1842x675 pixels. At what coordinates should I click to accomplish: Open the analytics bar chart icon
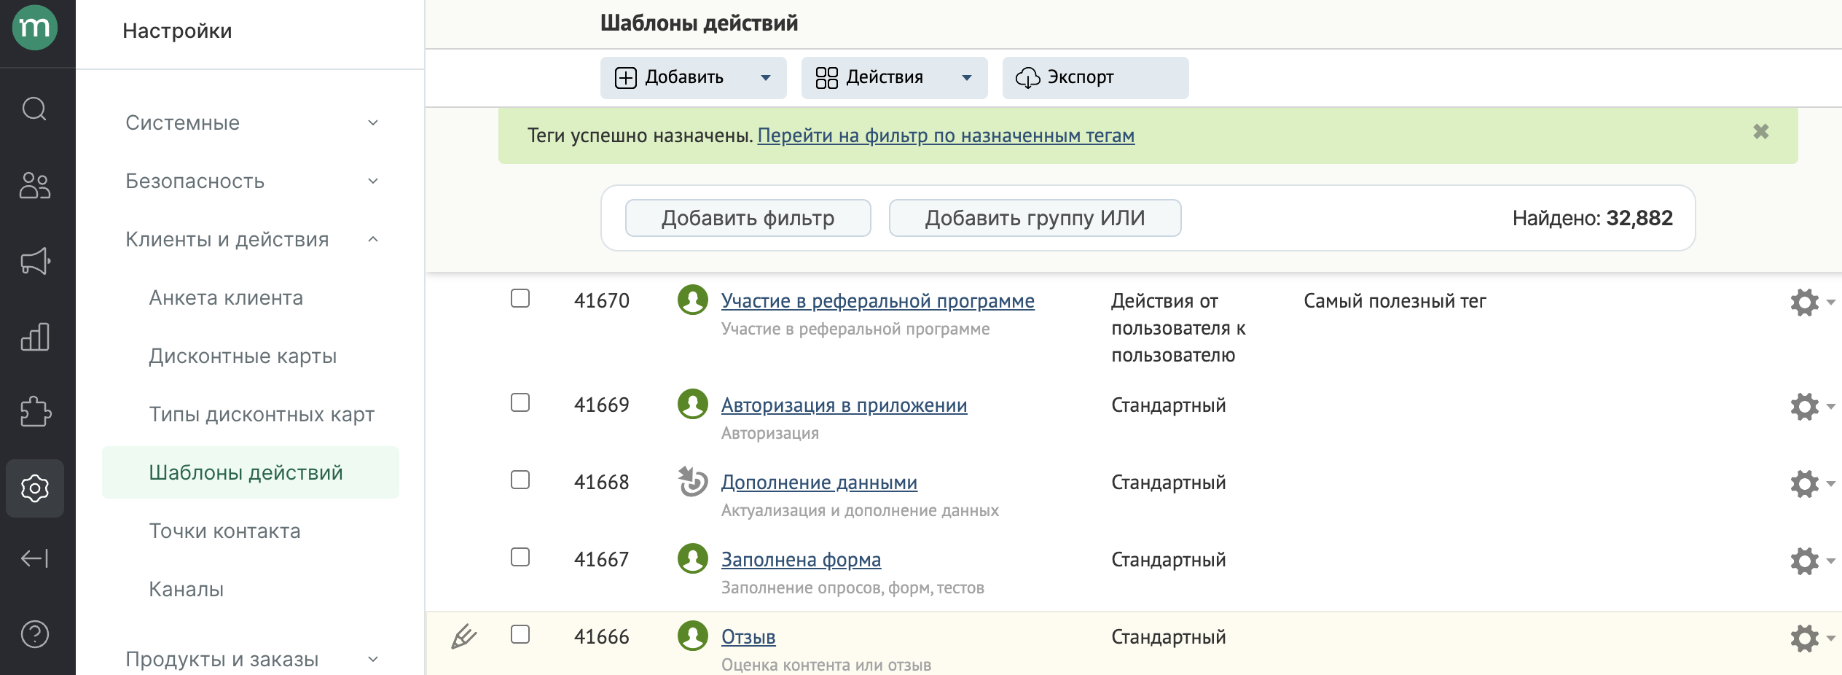[x=35, y=337]
